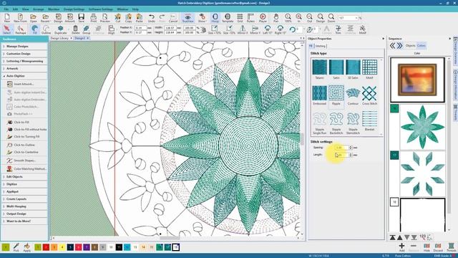Choose the Reshape tool
The image size is (458, 258).
21,29
